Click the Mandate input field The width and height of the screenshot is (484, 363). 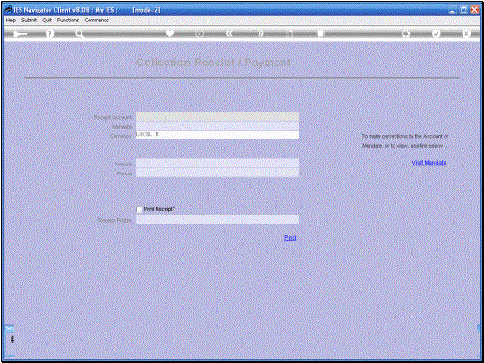217,126
